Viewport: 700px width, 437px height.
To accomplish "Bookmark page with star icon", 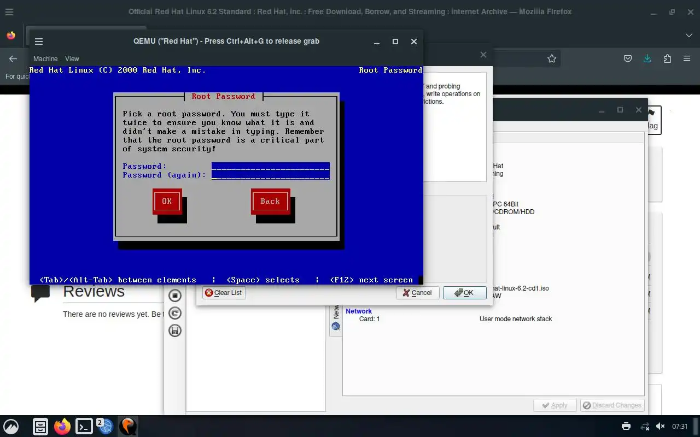I will pos(552,58).
